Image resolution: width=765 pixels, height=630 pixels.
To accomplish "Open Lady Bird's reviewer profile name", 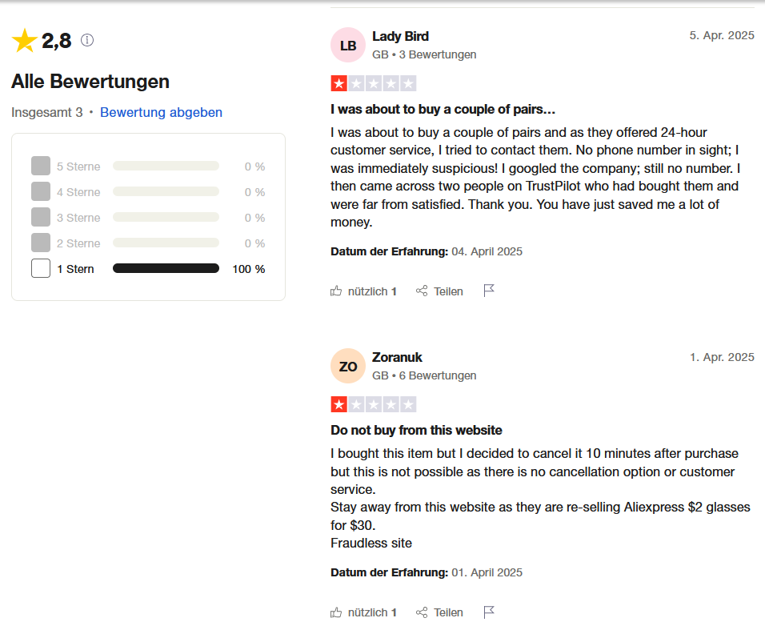I will [x=400, y=36].
